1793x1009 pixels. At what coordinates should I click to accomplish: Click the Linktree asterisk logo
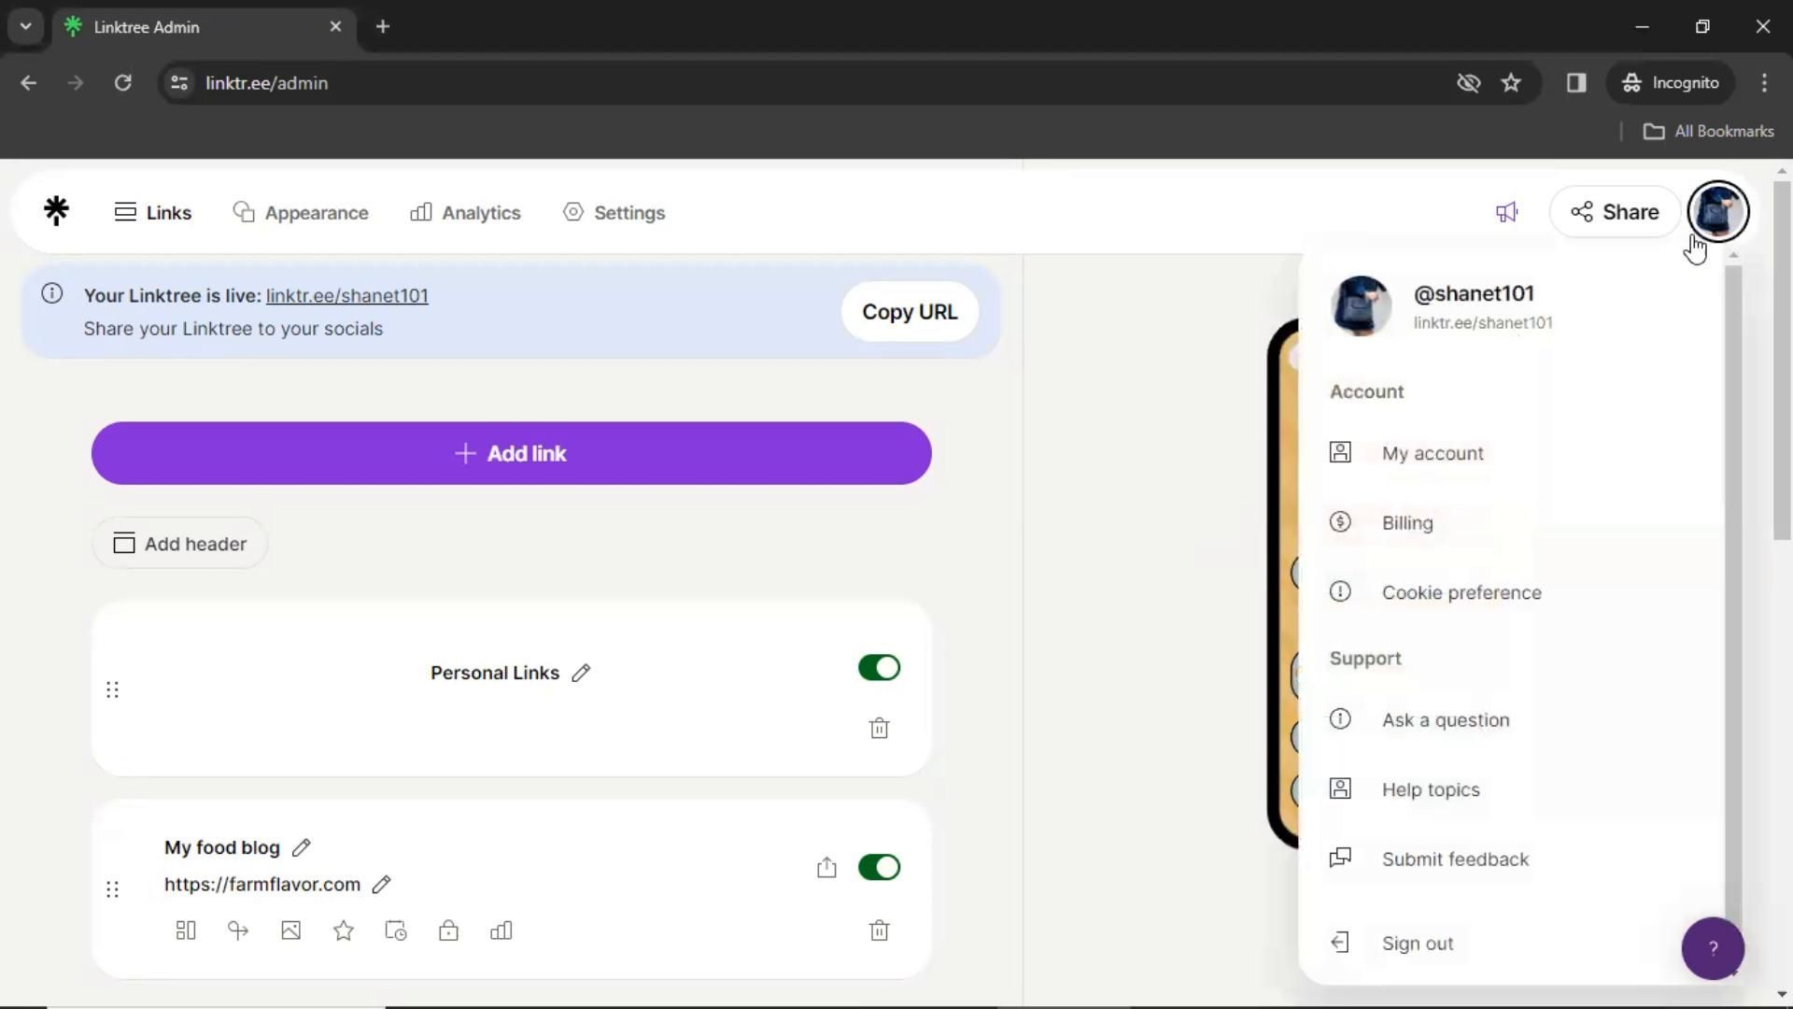(x=56, y=211)
